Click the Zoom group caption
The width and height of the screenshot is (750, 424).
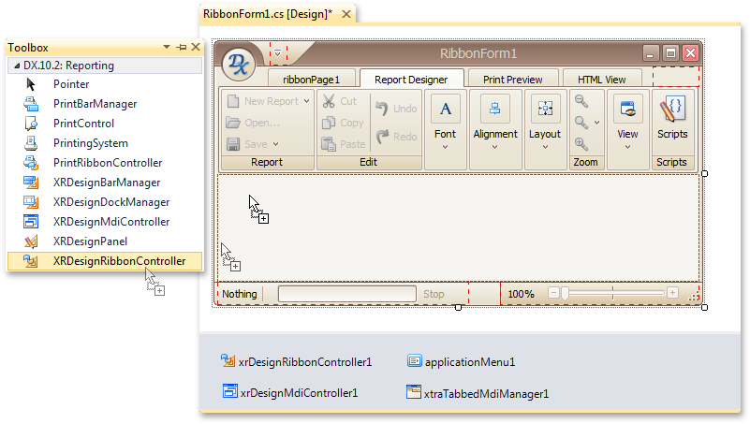[585, 162]
